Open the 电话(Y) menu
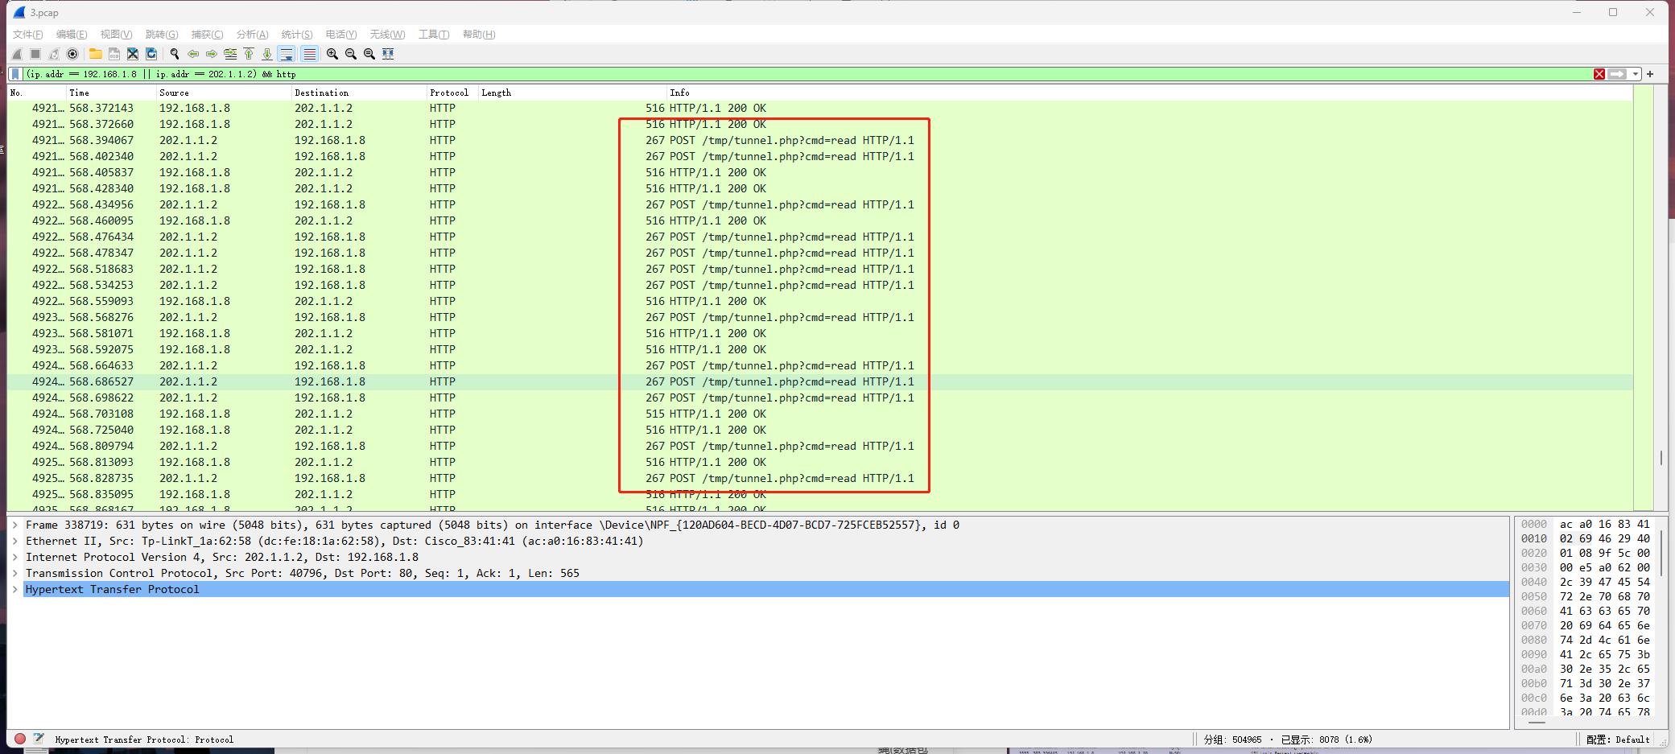Viewport: 1675px width, 754px height. pos(341,35)
